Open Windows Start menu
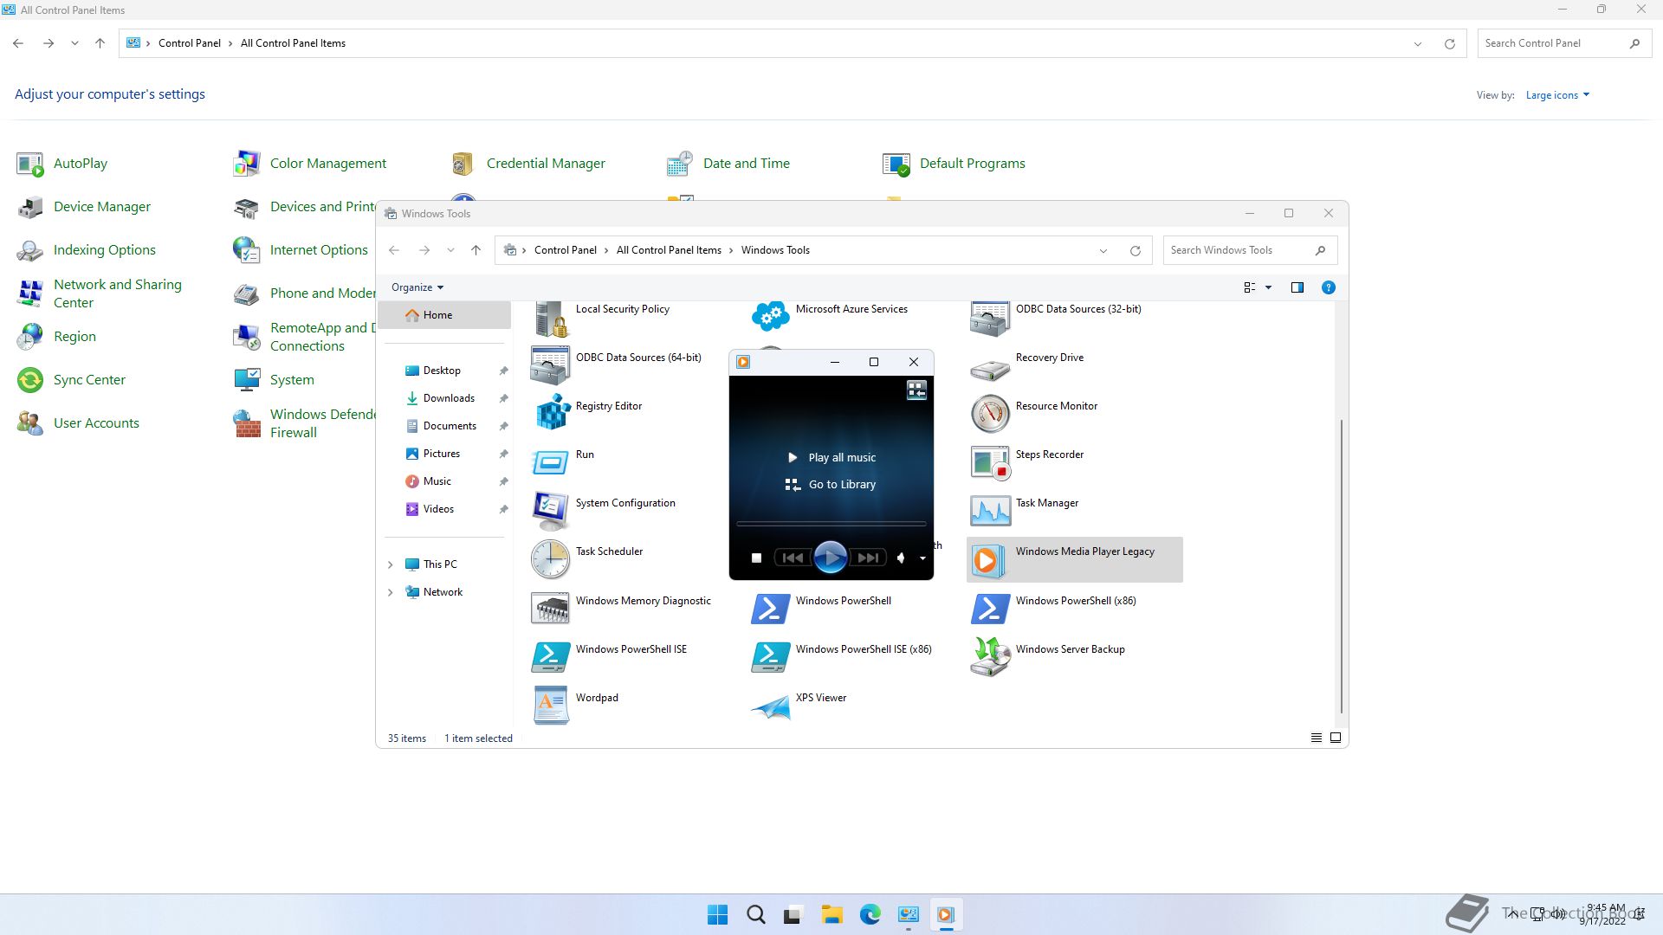The image size is (1663, 935). pos(717,915)
